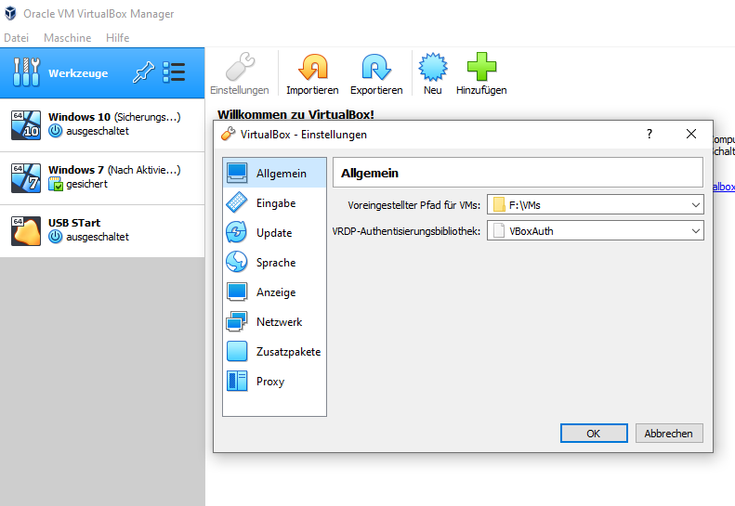Expand the VRDP-Authentisierungsbibliothek dropdown arrow

[696, 231]
